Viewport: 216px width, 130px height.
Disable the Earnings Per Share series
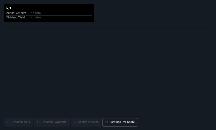point(120,122)
